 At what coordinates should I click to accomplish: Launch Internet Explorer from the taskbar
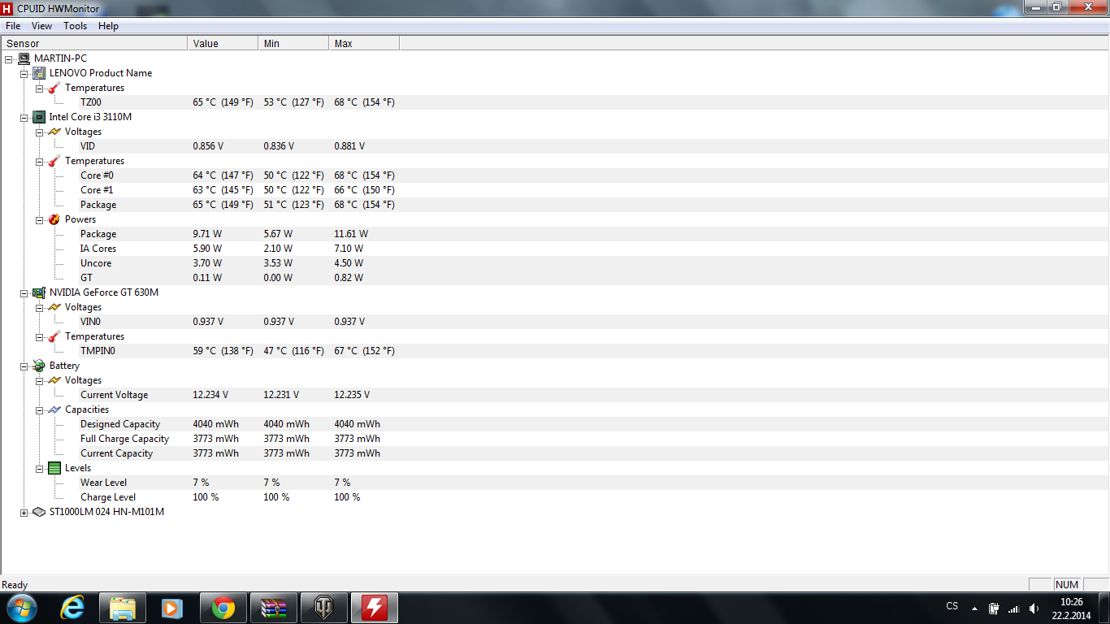[72, 607]
